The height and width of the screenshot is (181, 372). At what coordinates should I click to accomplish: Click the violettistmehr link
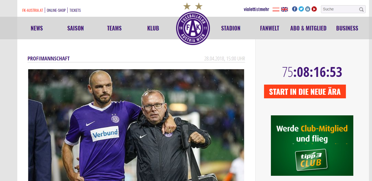[x=256, y=9]
